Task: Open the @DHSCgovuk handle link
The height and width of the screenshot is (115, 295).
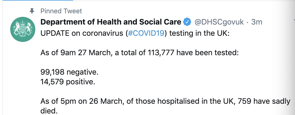Action: pyautogui.click(x=219, y=22)
